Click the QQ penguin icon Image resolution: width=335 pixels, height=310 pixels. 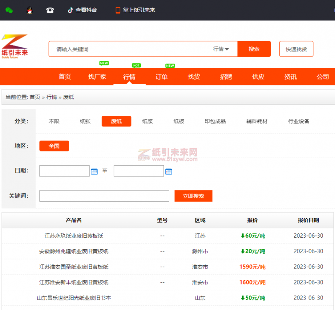point(28,10)
